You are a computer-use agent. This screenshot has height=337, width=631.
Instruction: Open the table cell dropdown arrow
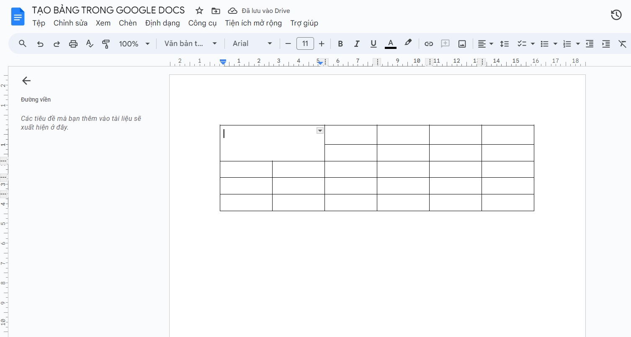click(320, 130)
